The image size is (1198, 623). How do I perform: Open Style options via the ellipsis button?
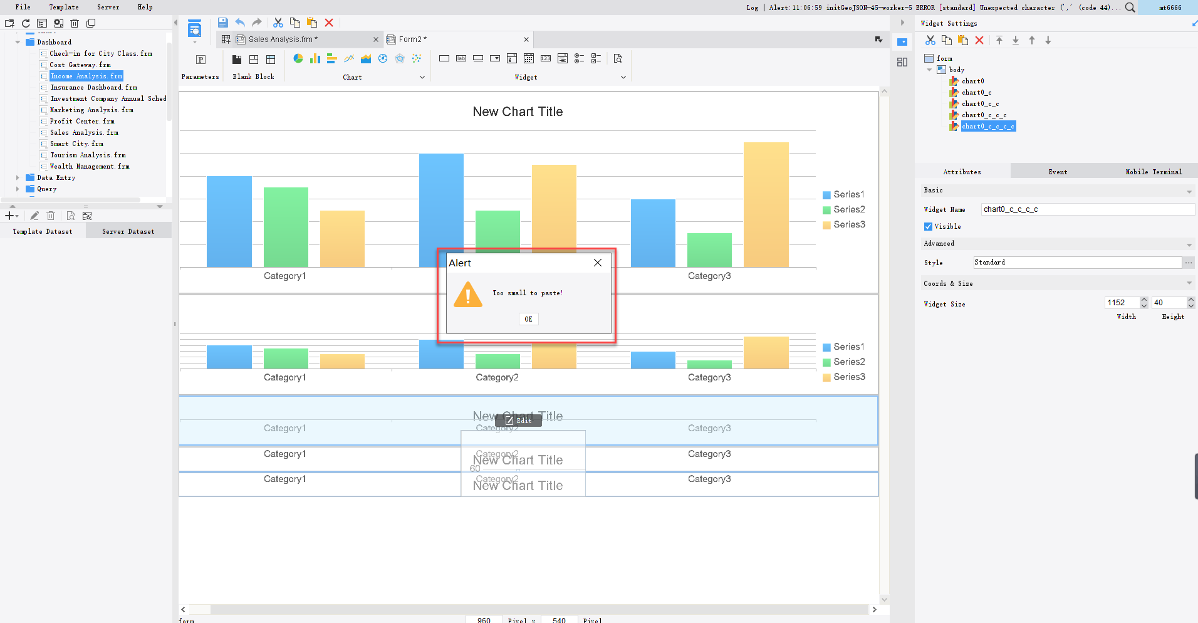pos(1189,262)
